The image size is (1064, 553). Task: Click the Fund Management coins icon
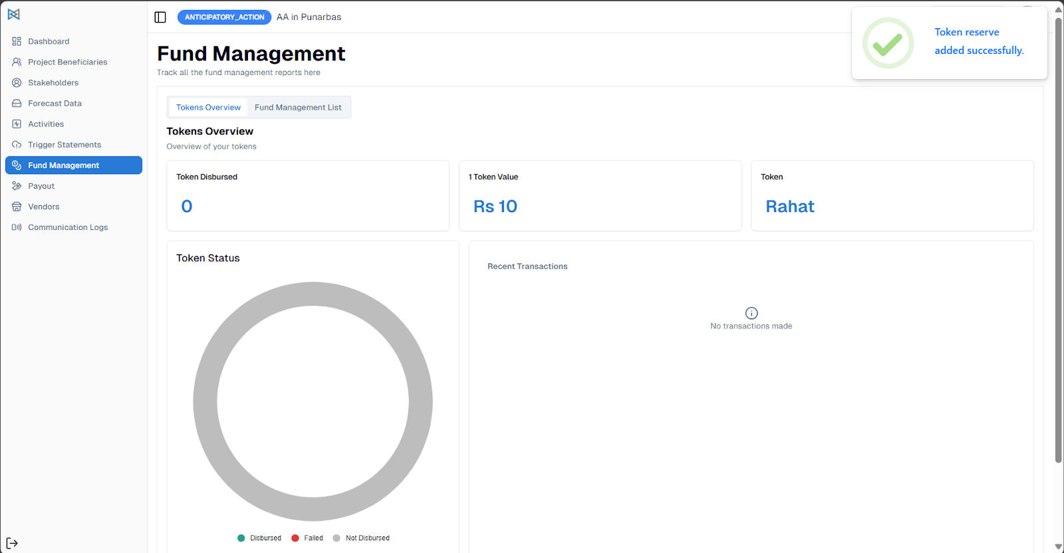17,165
